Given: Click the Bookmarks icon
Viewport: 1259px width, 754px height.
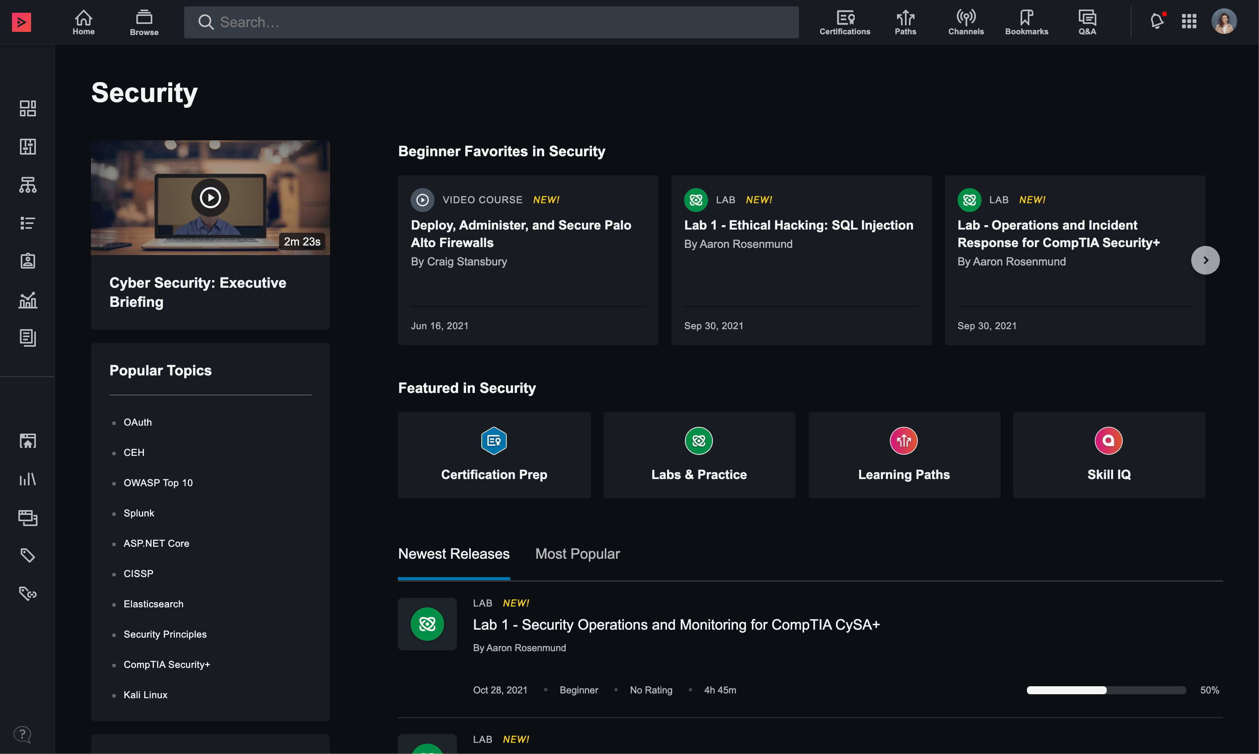Looking at the screenshot, I should coord(1026,22).
